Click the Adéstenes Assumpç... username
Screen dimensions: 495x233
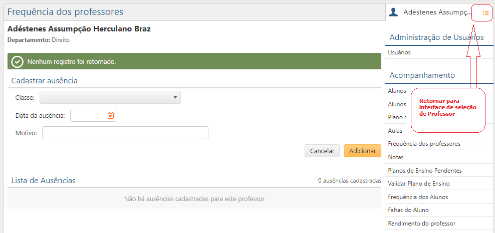click(x=437, y=12)
